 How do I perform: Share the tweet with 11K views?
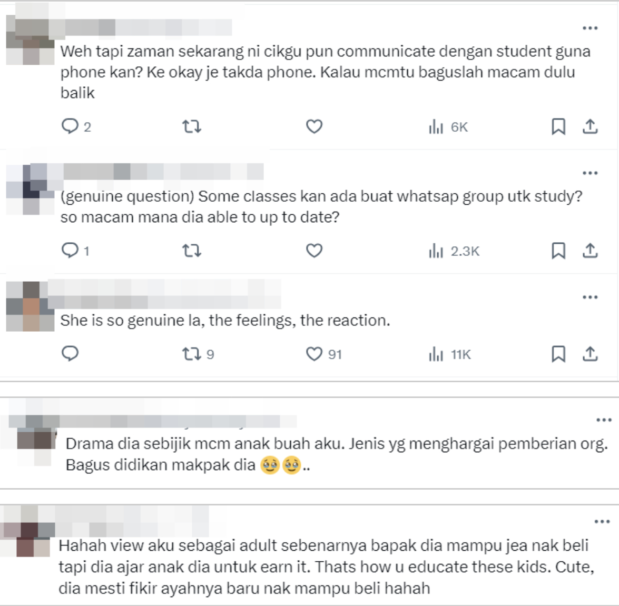pyautogui.click(x=590, y=354)
